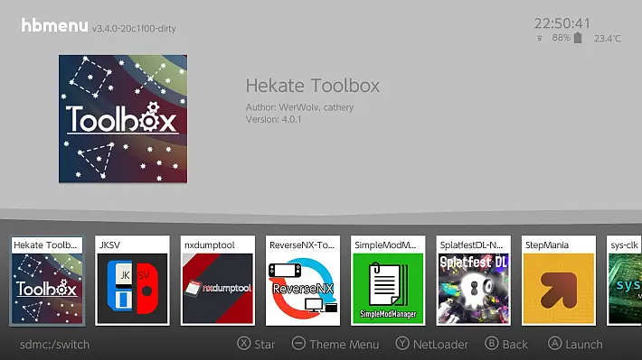Click the hbmenu title logo

pyautogui.click(x=54, y=25)
